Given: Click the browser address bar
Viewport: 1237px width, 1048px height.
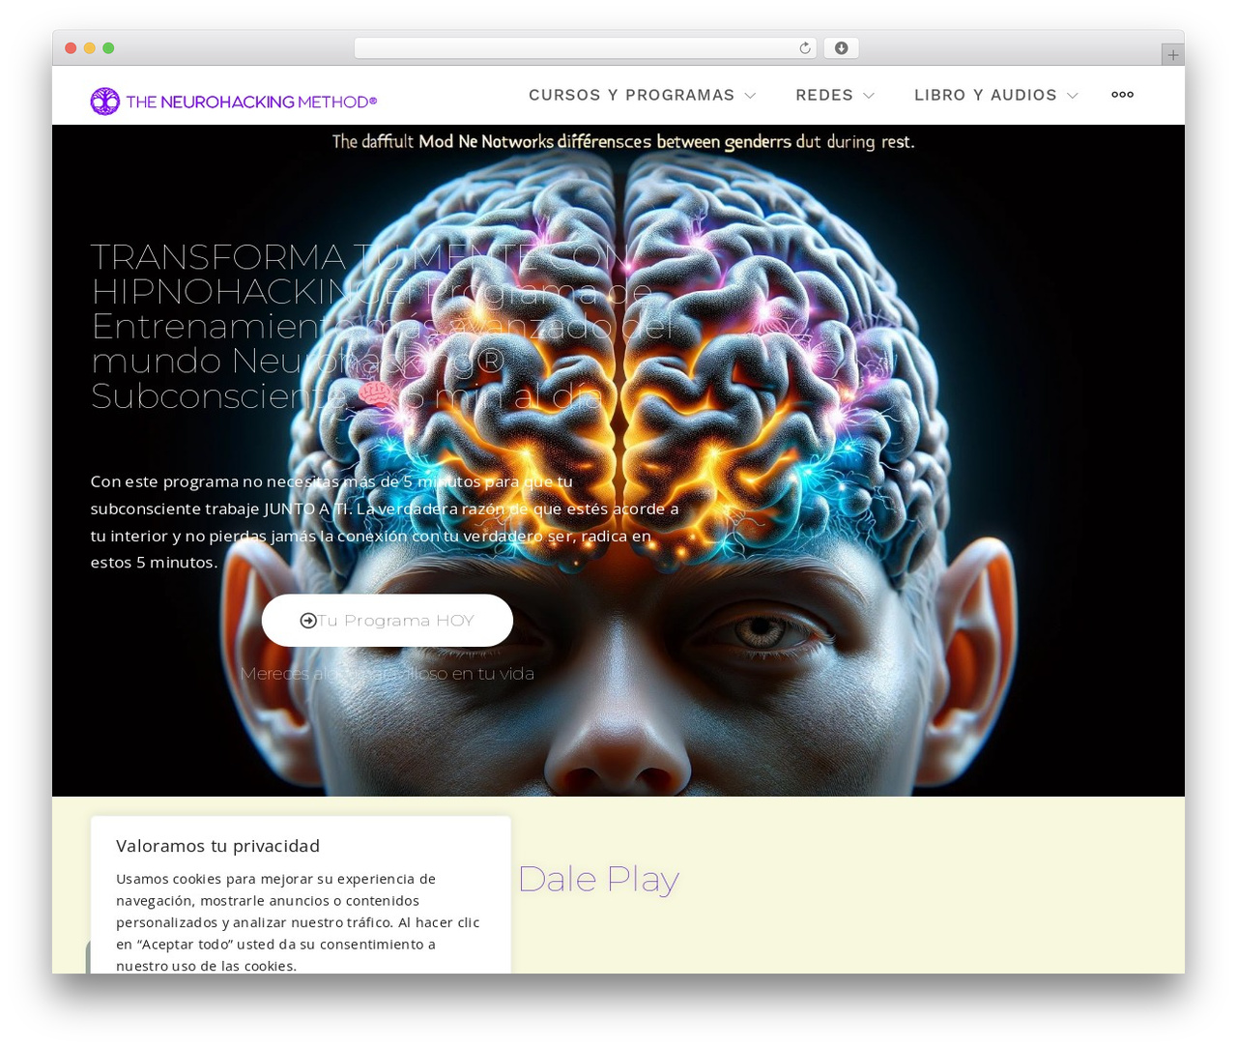Looking at the screenshot, I should point(586,48).
